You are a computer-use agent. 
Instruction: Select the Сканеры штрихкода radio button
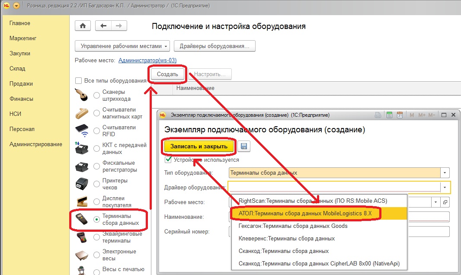[96, 96]
